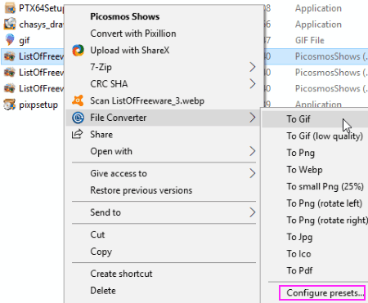The width and height of the screenshot is (368, 303).
Task: Click Restore previous versions
Action: point(141,190)
